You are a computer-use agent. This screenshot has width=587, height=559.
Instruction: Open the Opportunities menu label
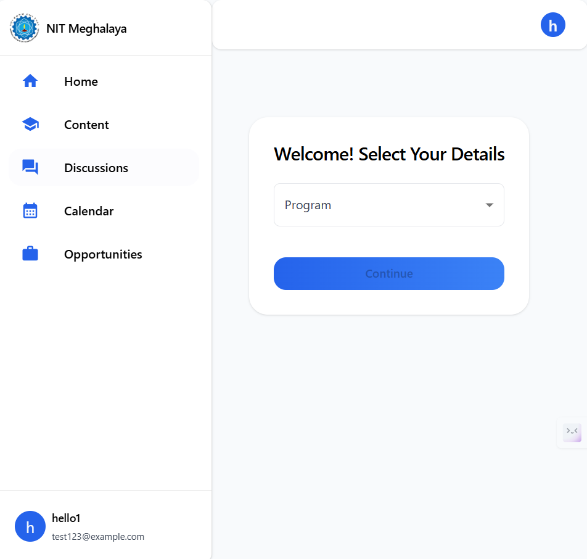pos(103,254)
